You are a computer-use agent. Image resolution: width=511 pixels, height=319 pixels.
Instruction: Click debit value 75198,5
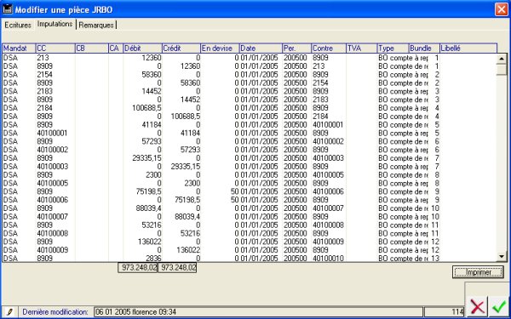click(x=148, y=191)
